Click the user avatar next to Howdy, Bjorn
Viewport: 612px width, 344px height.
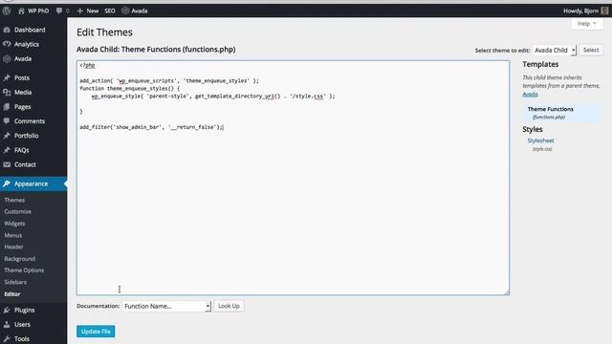(x=604, y=11)
